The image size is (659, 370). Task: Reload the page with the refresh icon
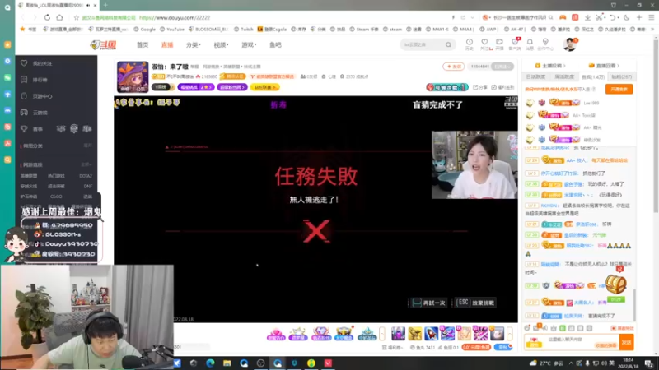tap(47, 17)
